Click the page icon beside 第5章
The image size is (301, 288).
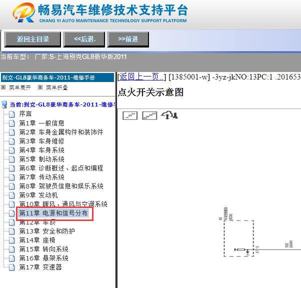point(12,159)
